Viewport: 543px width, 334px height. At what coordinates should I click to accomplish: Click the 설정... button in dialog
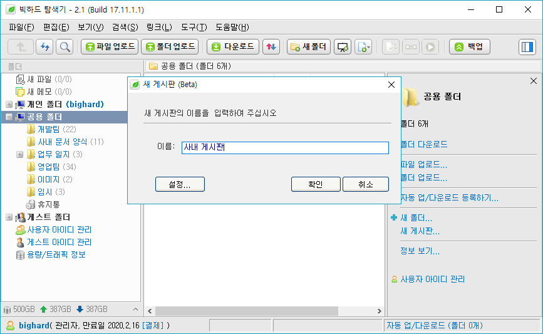(180, 184)
